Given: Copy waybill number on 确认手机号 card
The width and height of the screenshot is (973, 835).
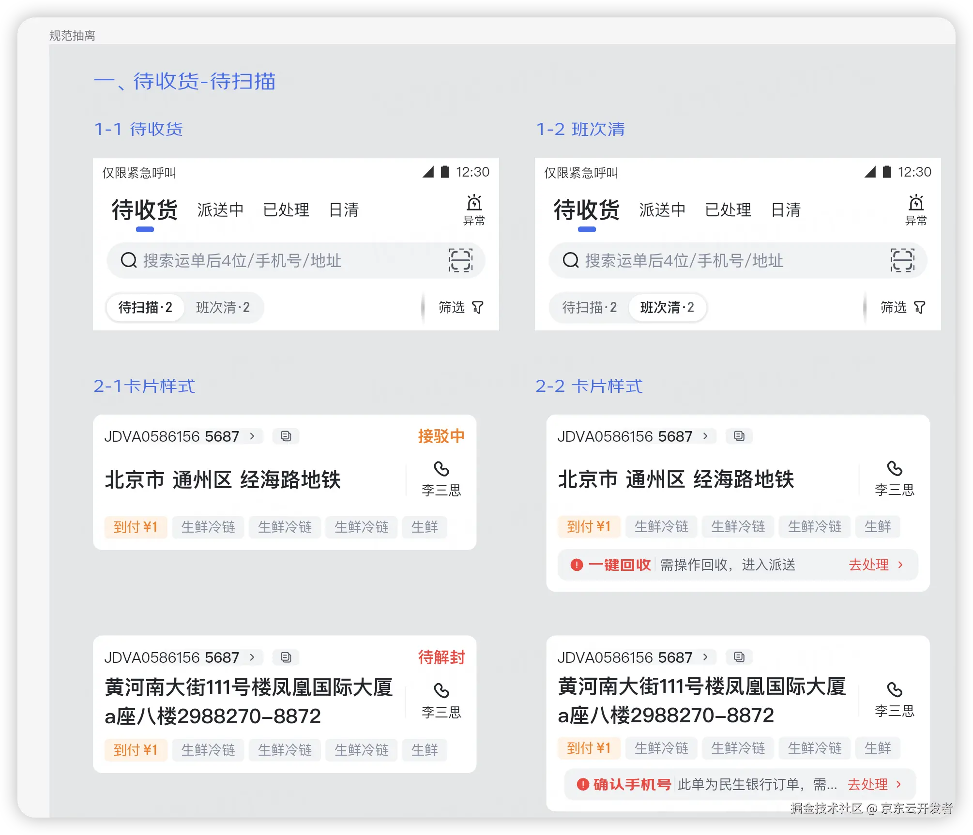Looking at the screenshot, I should click(x=739, y=656).
